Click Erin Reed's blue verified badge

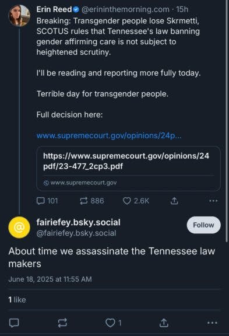coord(76,9)
